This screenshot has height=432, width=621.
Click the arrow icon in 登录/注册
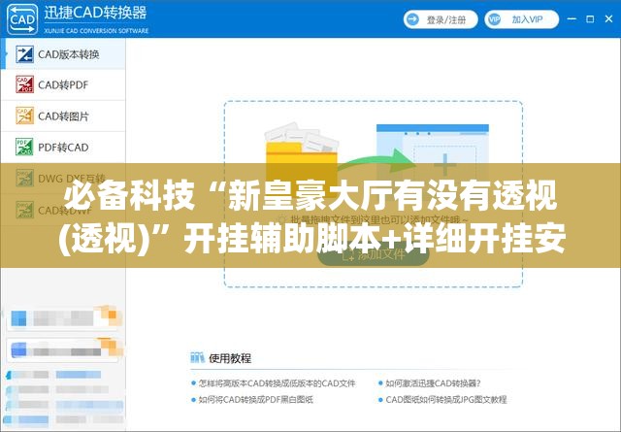pos(412,19)
